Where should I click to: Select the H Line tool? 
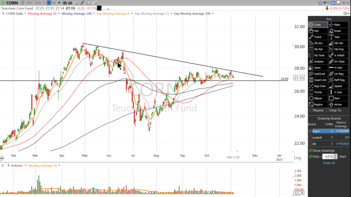[x=337, y=68]
